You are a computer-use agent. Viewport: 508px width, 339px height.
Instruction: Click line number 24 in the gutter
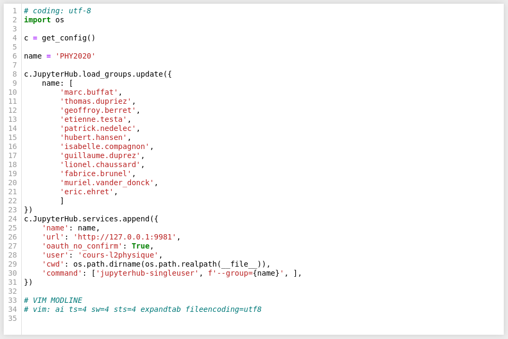(x=13, y=219)
